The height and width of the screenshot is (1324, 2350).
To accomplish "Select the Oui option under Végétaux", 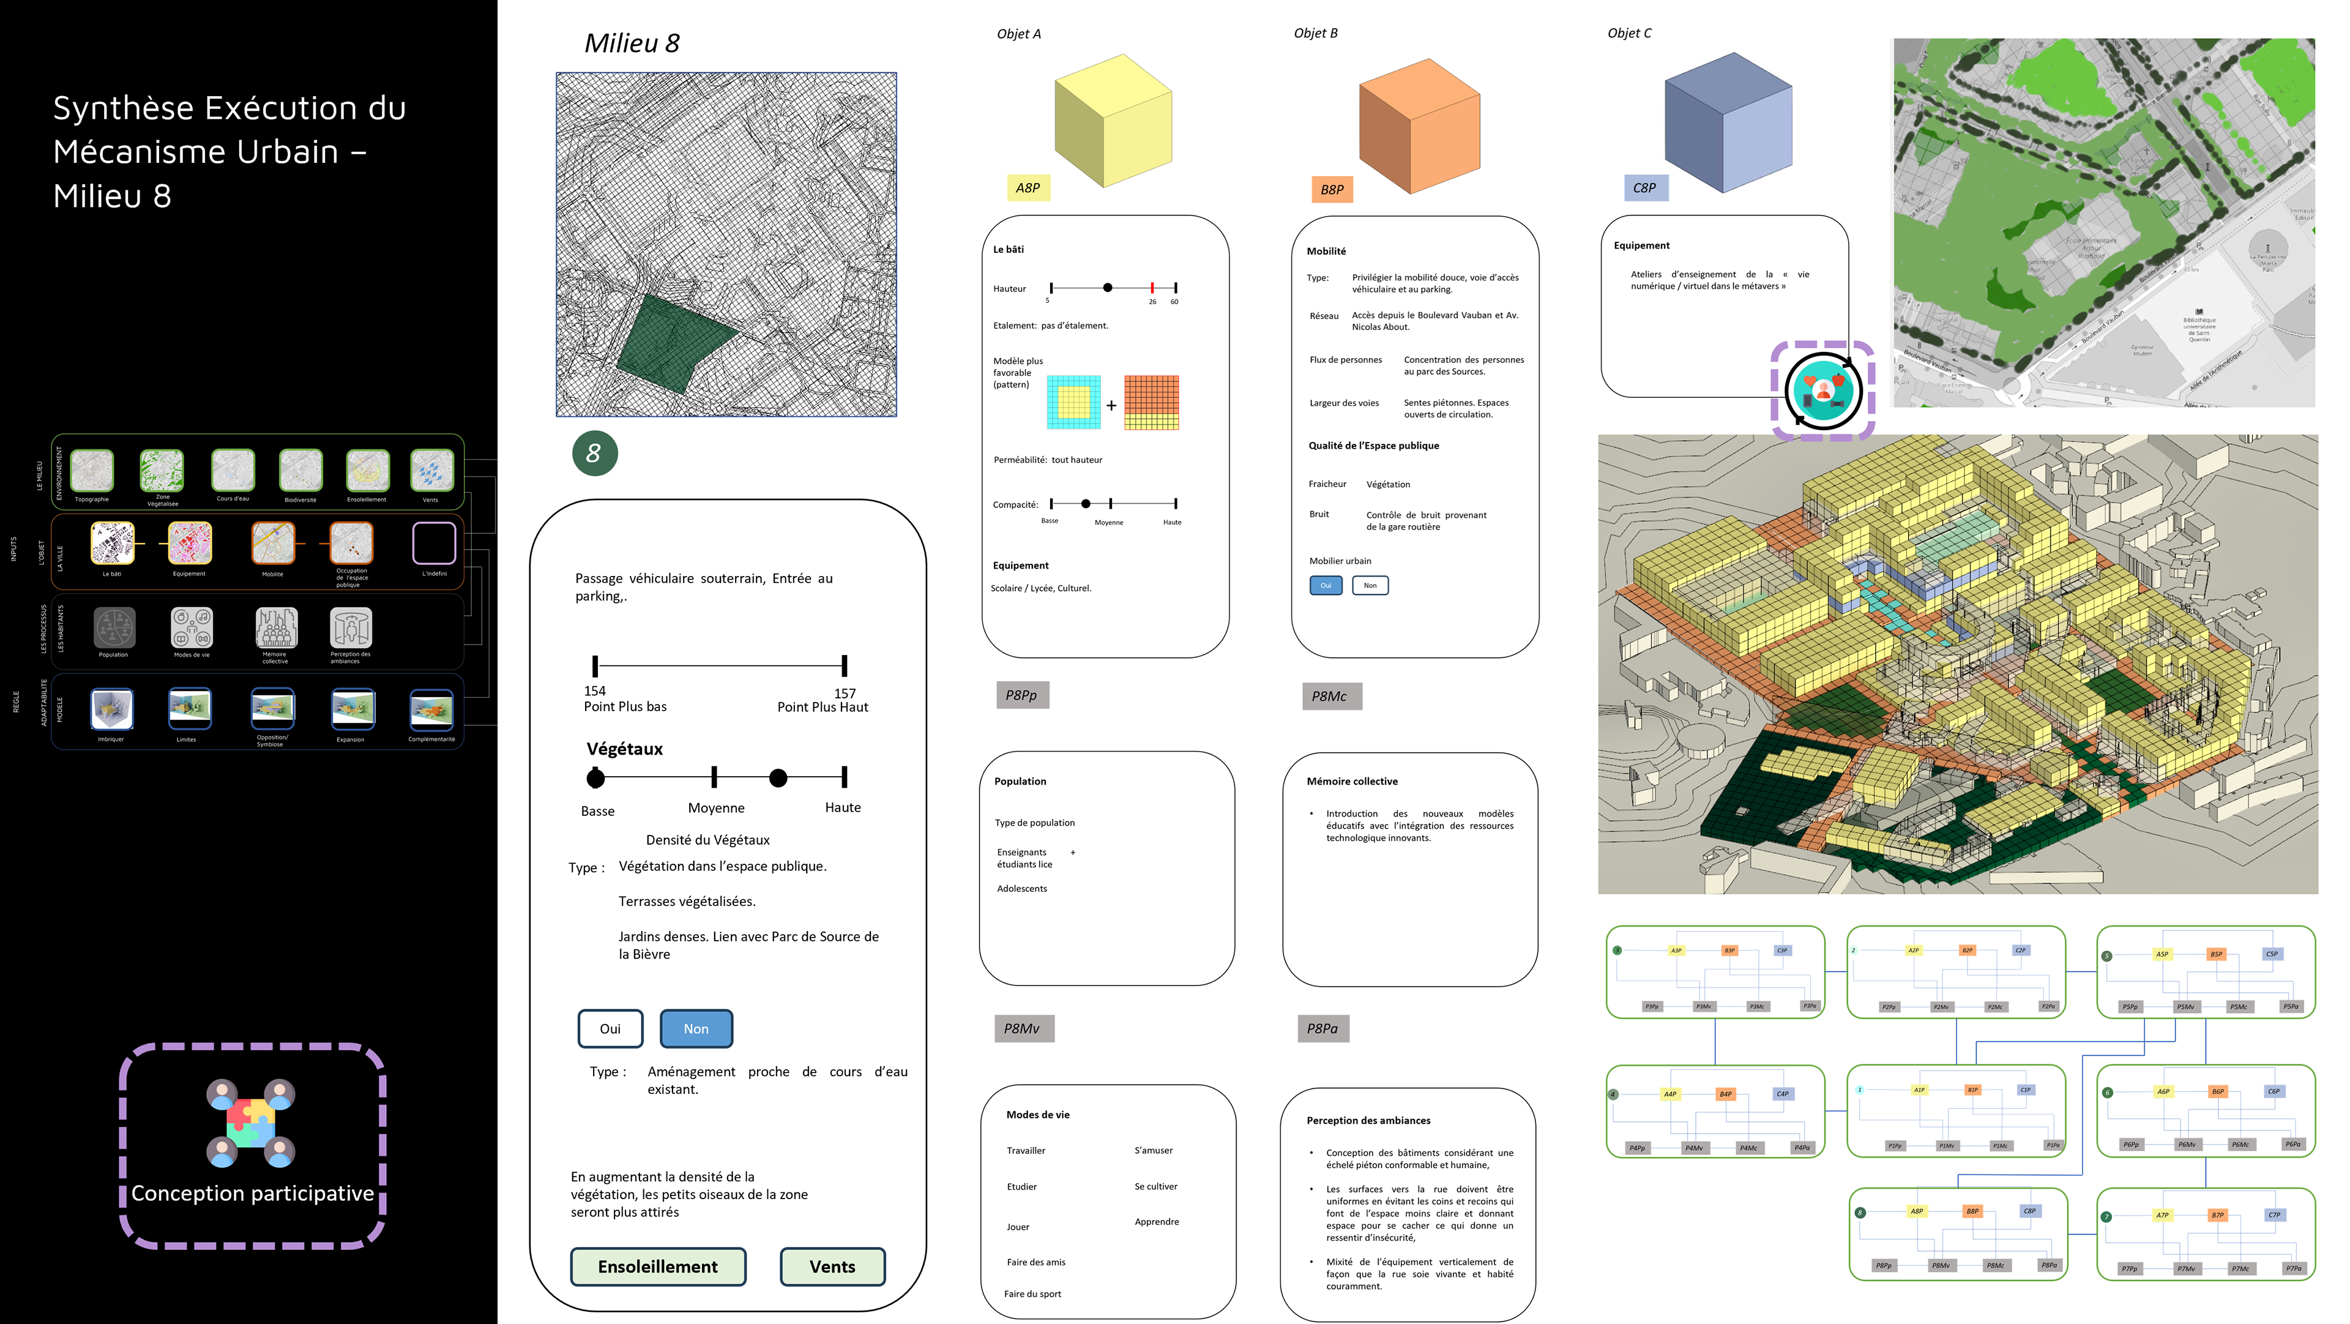I will (610, 1028).
